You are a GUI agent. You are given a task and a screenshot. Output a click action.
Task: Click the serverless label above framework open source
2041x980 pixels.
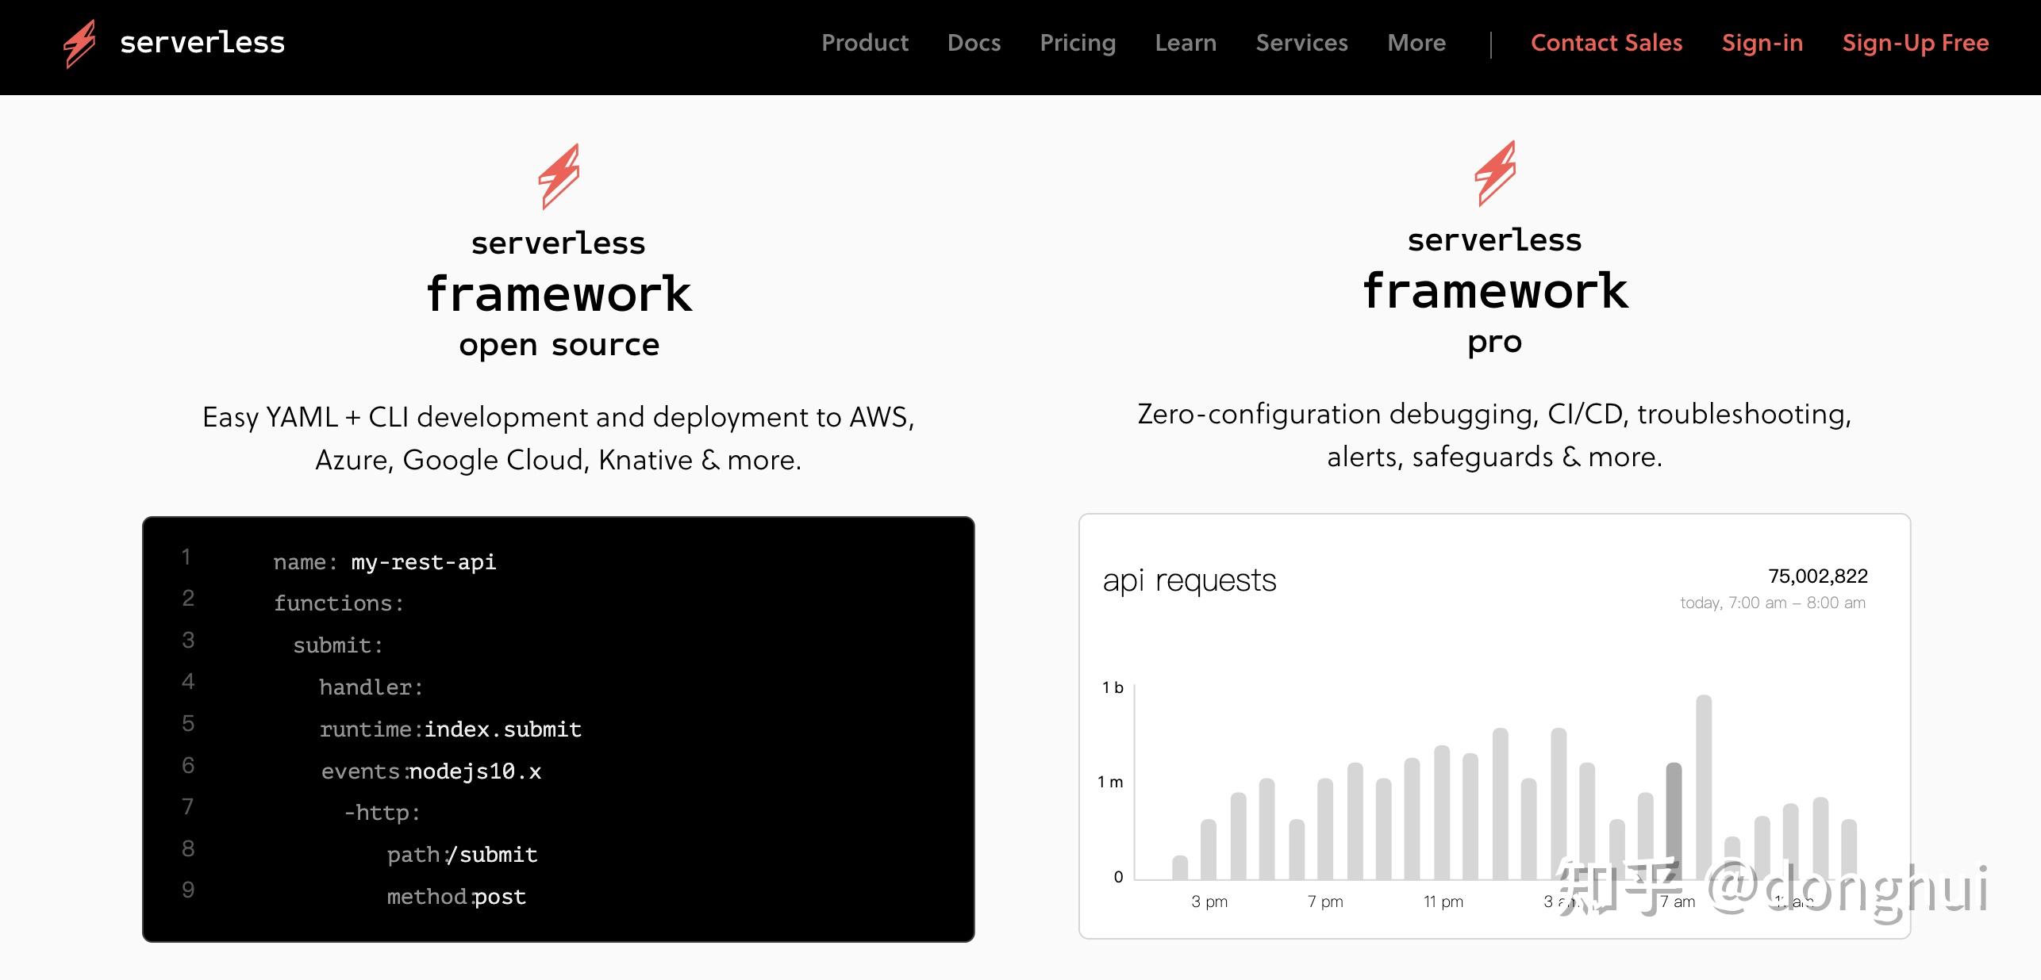pyautogui.click(x=560, y=243)
